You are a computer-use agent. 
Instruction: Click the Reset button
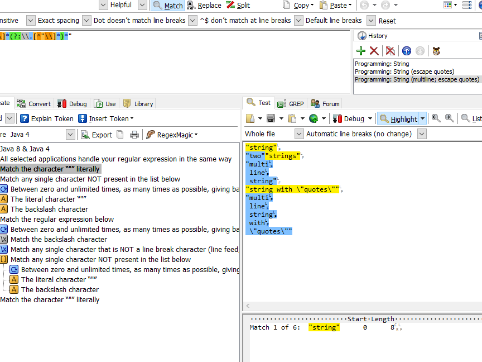[x=387, y=21]
